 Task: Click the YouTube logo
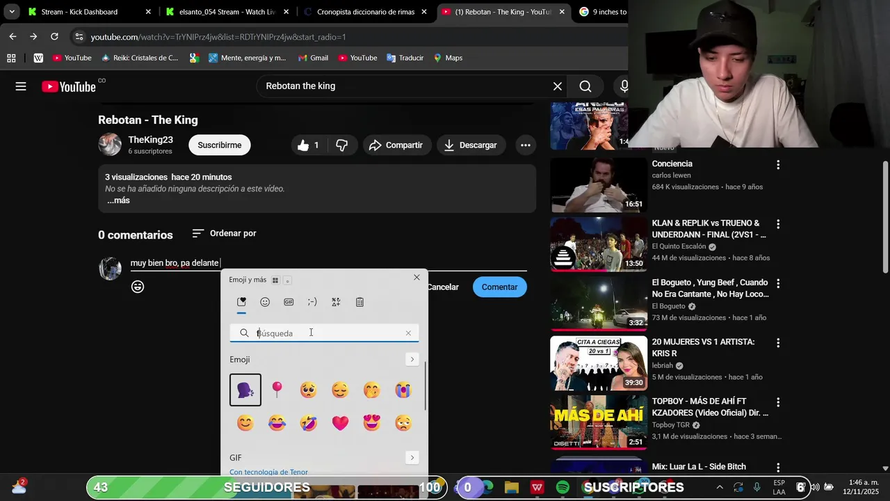click(69, 86)
